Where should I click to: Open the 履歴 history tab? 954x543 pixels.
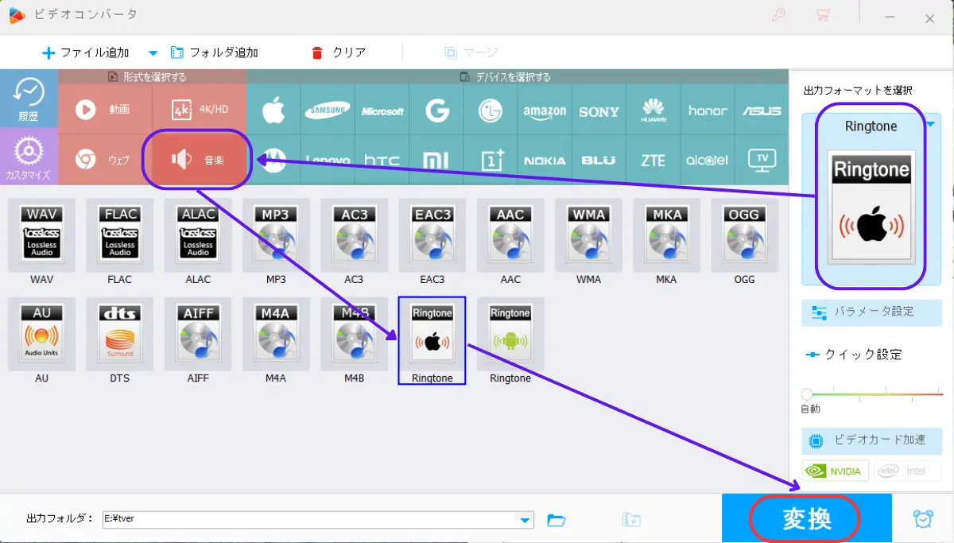(29, 99)
